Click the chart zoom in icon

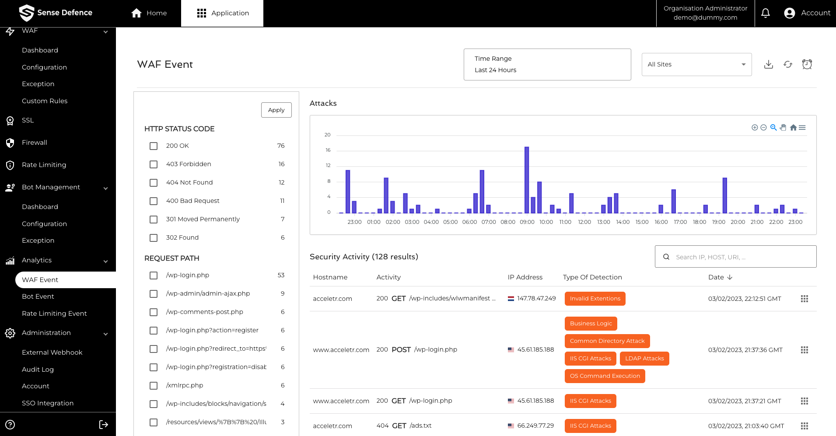pyautogui.click(x=755, y=128)
